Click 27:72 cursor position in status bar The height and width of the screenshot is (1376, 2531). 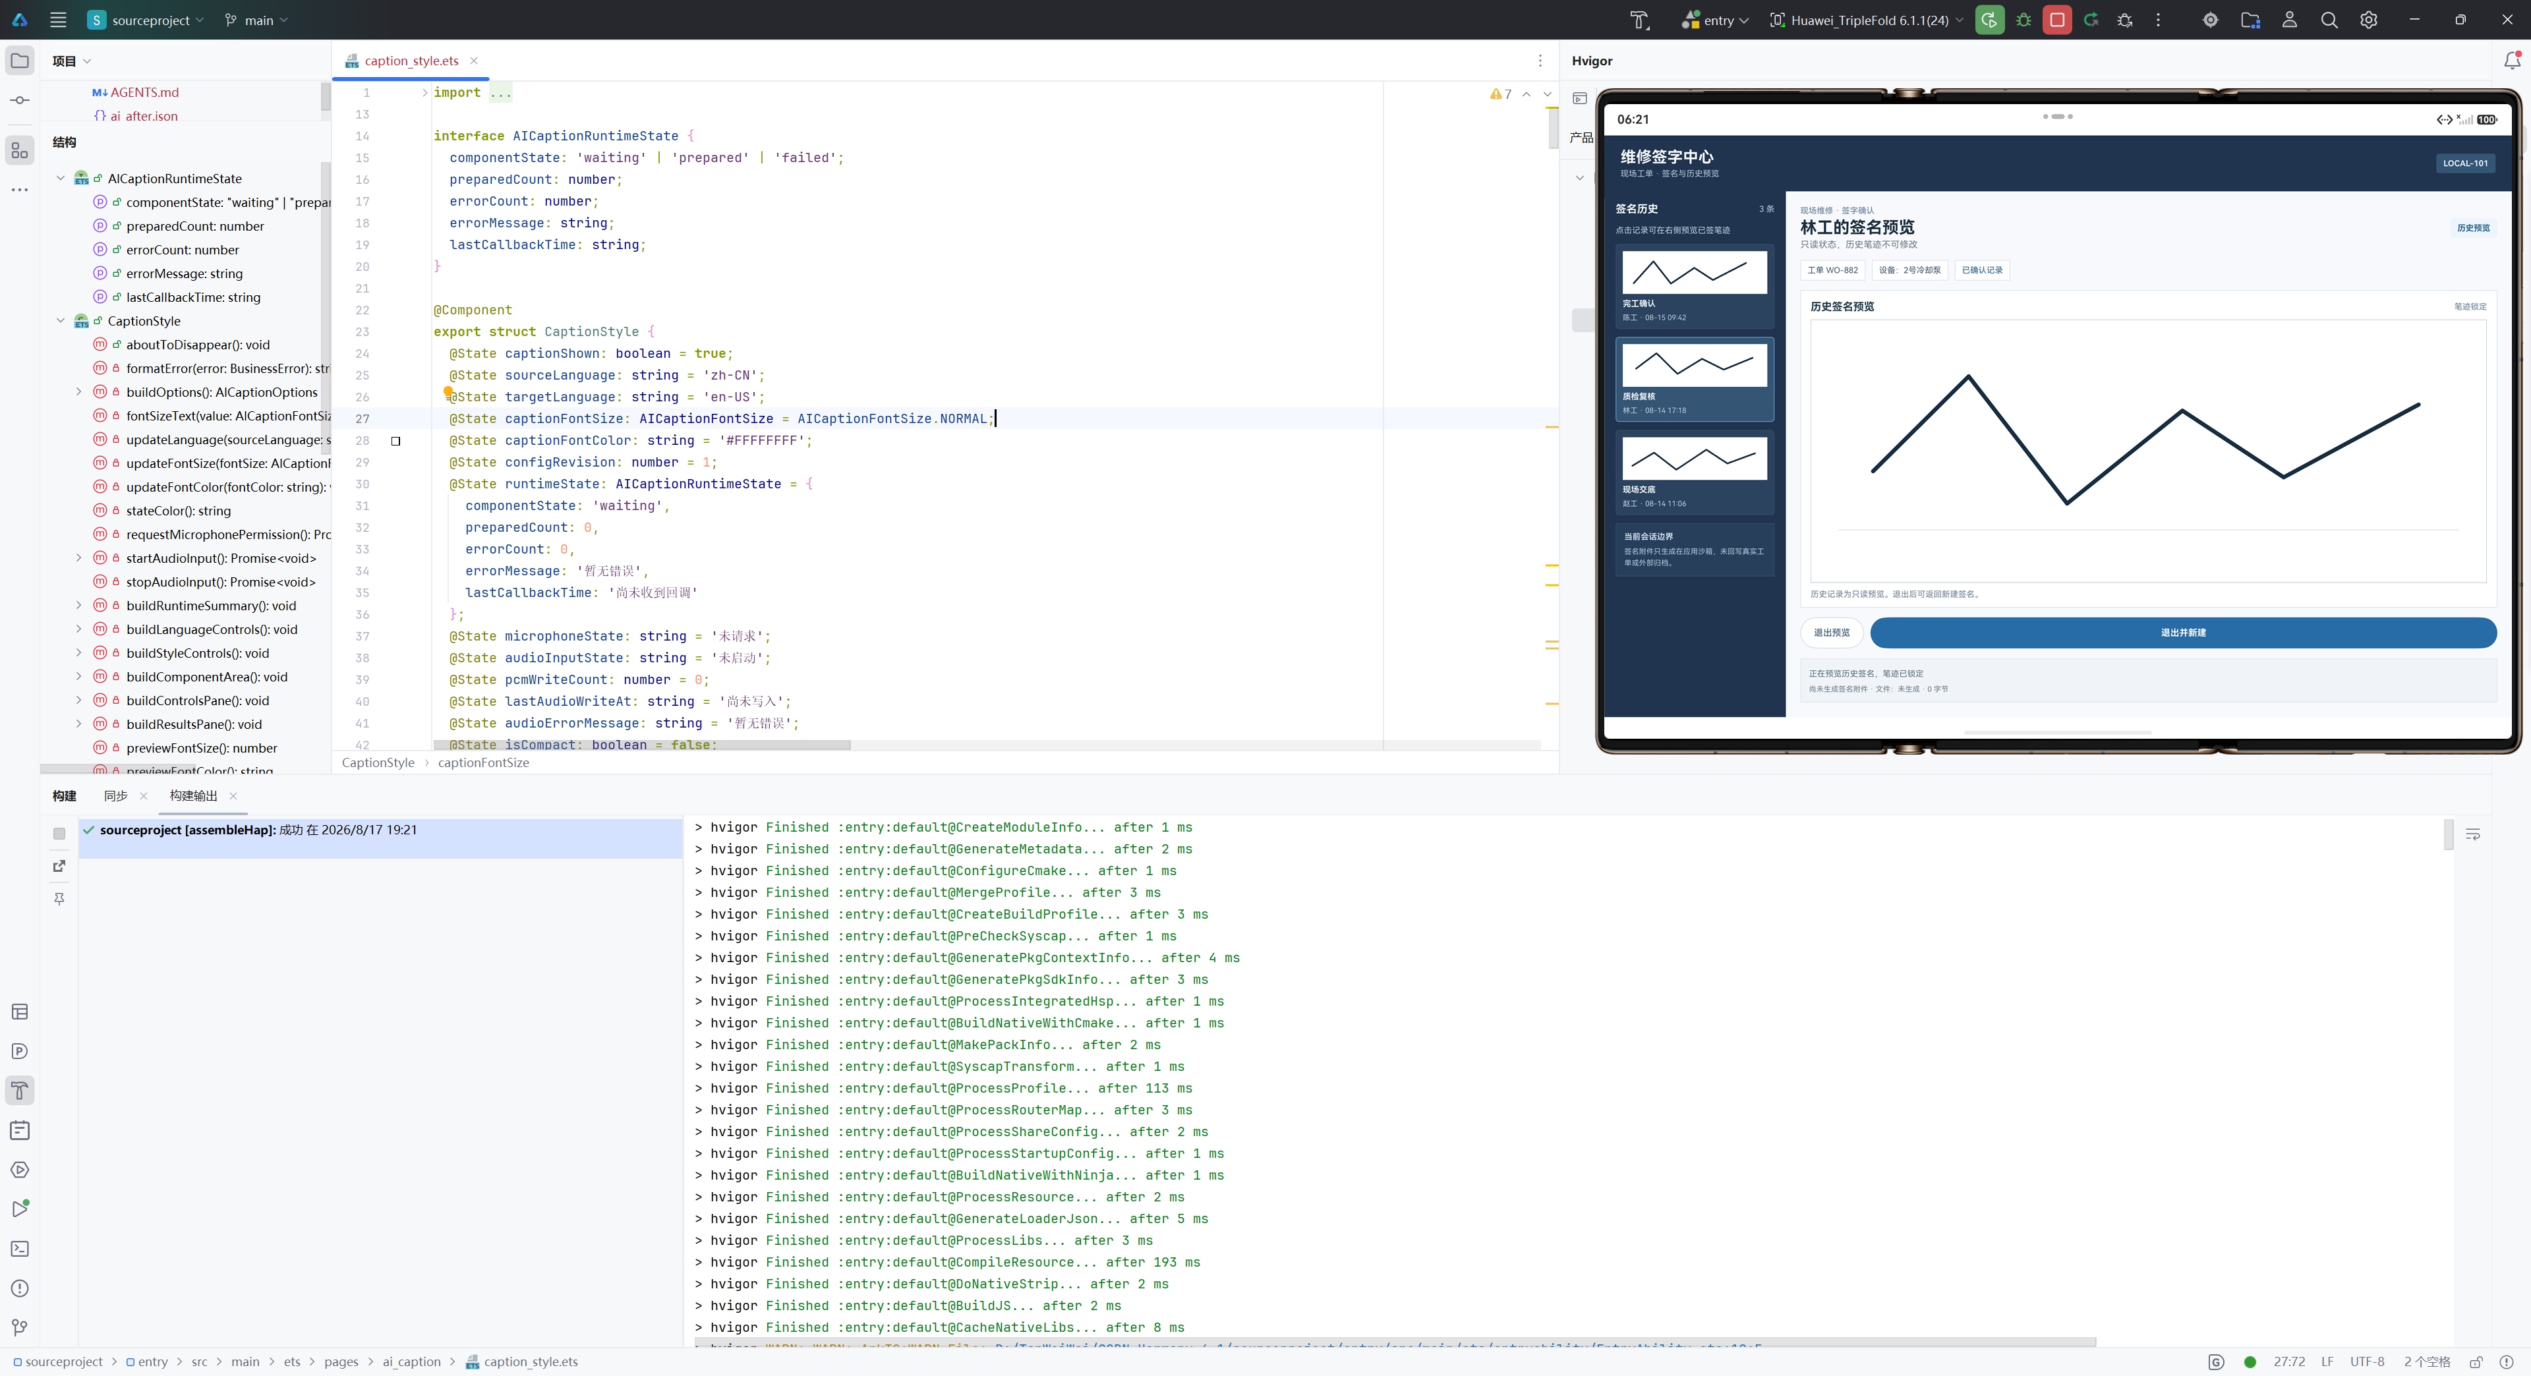coord(2288,1362)
